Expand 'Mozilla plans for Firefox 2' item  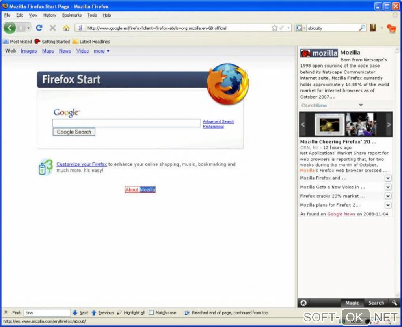pos(388,205)
